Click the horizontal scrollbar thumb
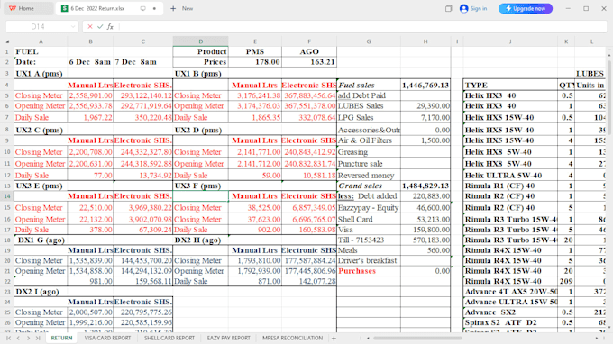 (417, 338)
